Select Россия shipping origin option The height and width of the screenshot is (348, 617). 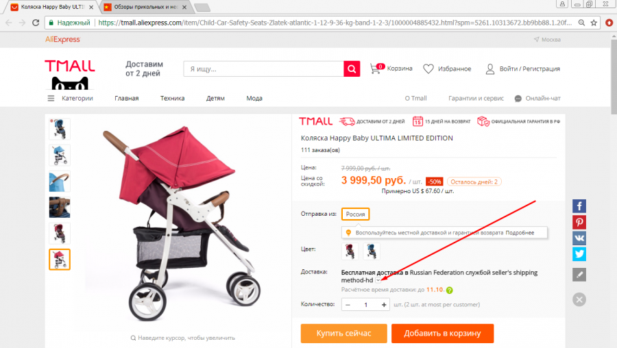click(355, 214)
